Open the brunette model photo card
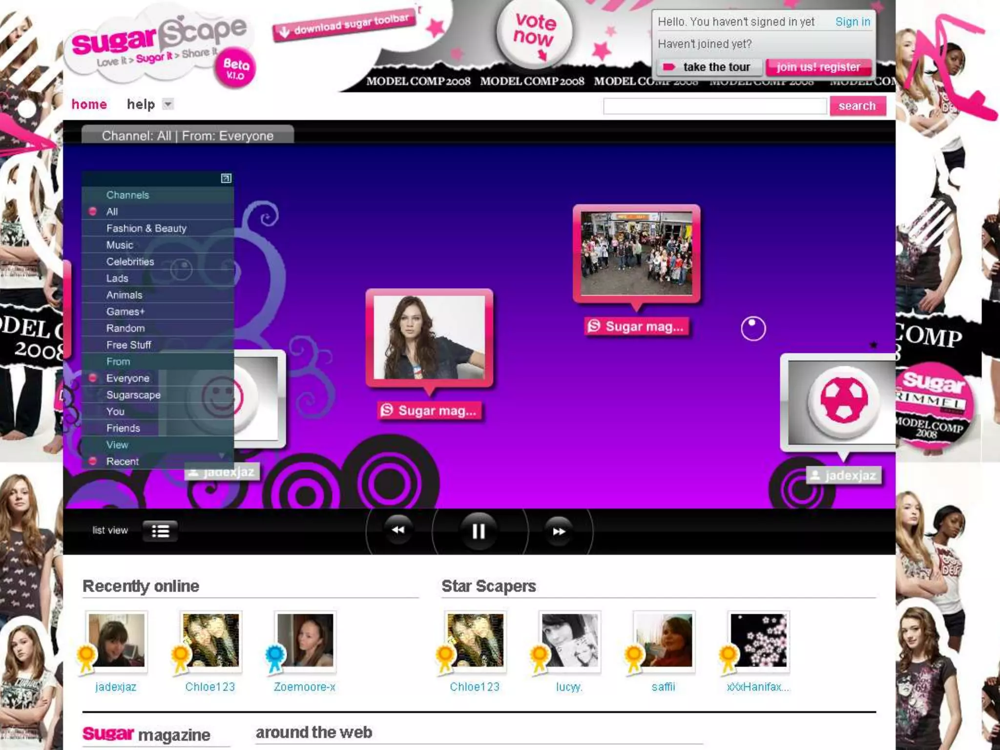 coord(429,338)
